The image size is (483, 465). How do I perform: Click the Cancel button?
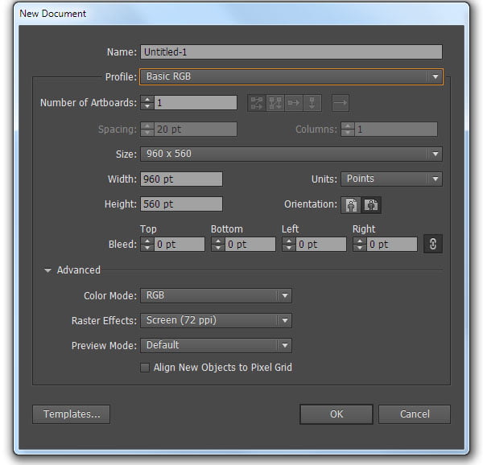(x=415, y=414)
